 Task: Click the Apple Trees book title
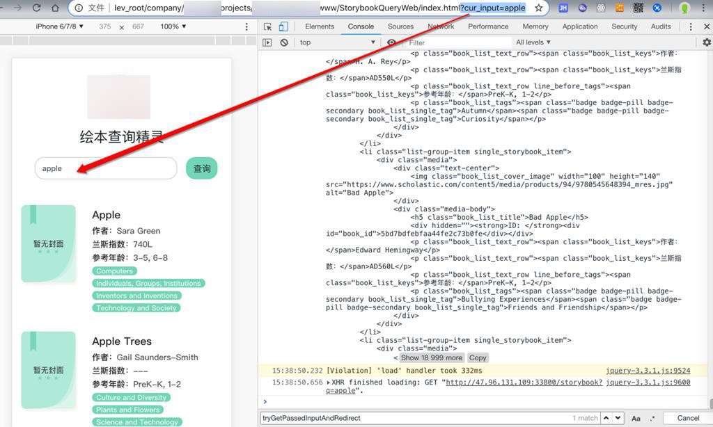[x=122, y=341]
